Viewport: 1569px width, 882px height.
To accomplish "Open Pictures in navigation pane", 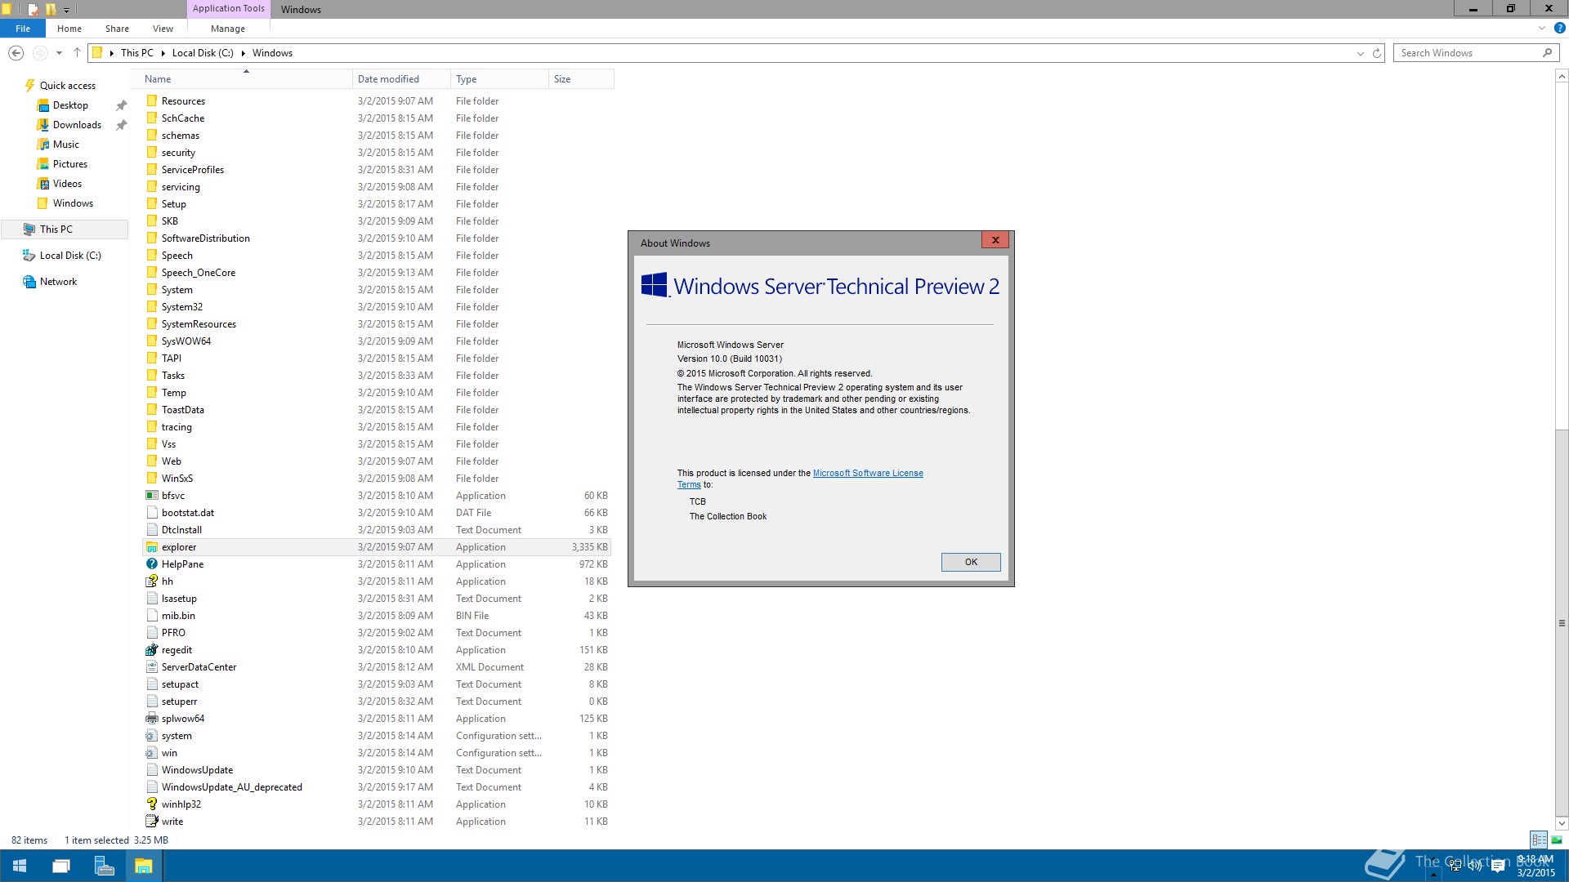I will (70, 164).
